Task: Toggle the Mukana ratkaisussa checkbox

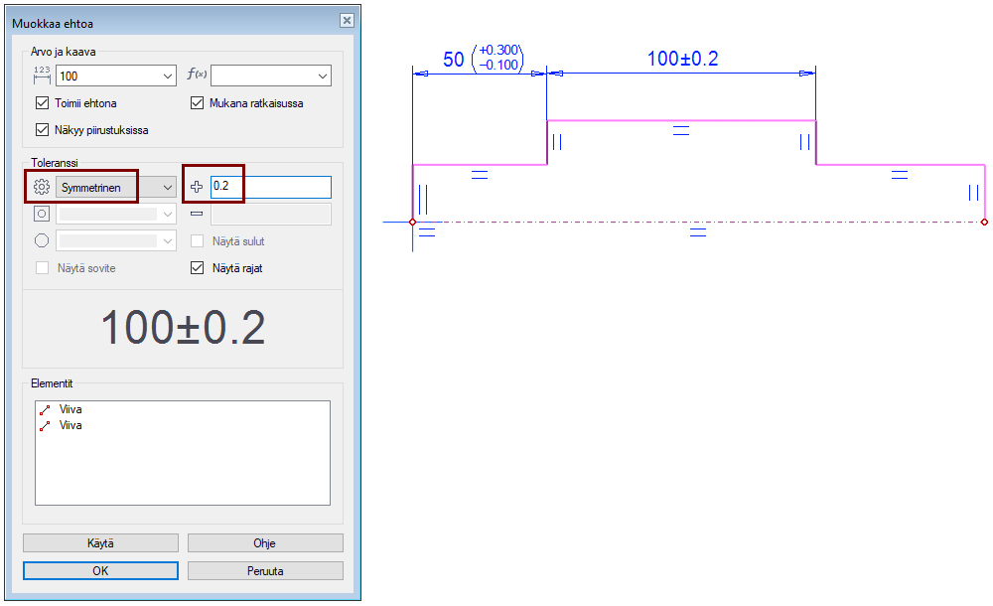Action: click(x=197, y=103)
